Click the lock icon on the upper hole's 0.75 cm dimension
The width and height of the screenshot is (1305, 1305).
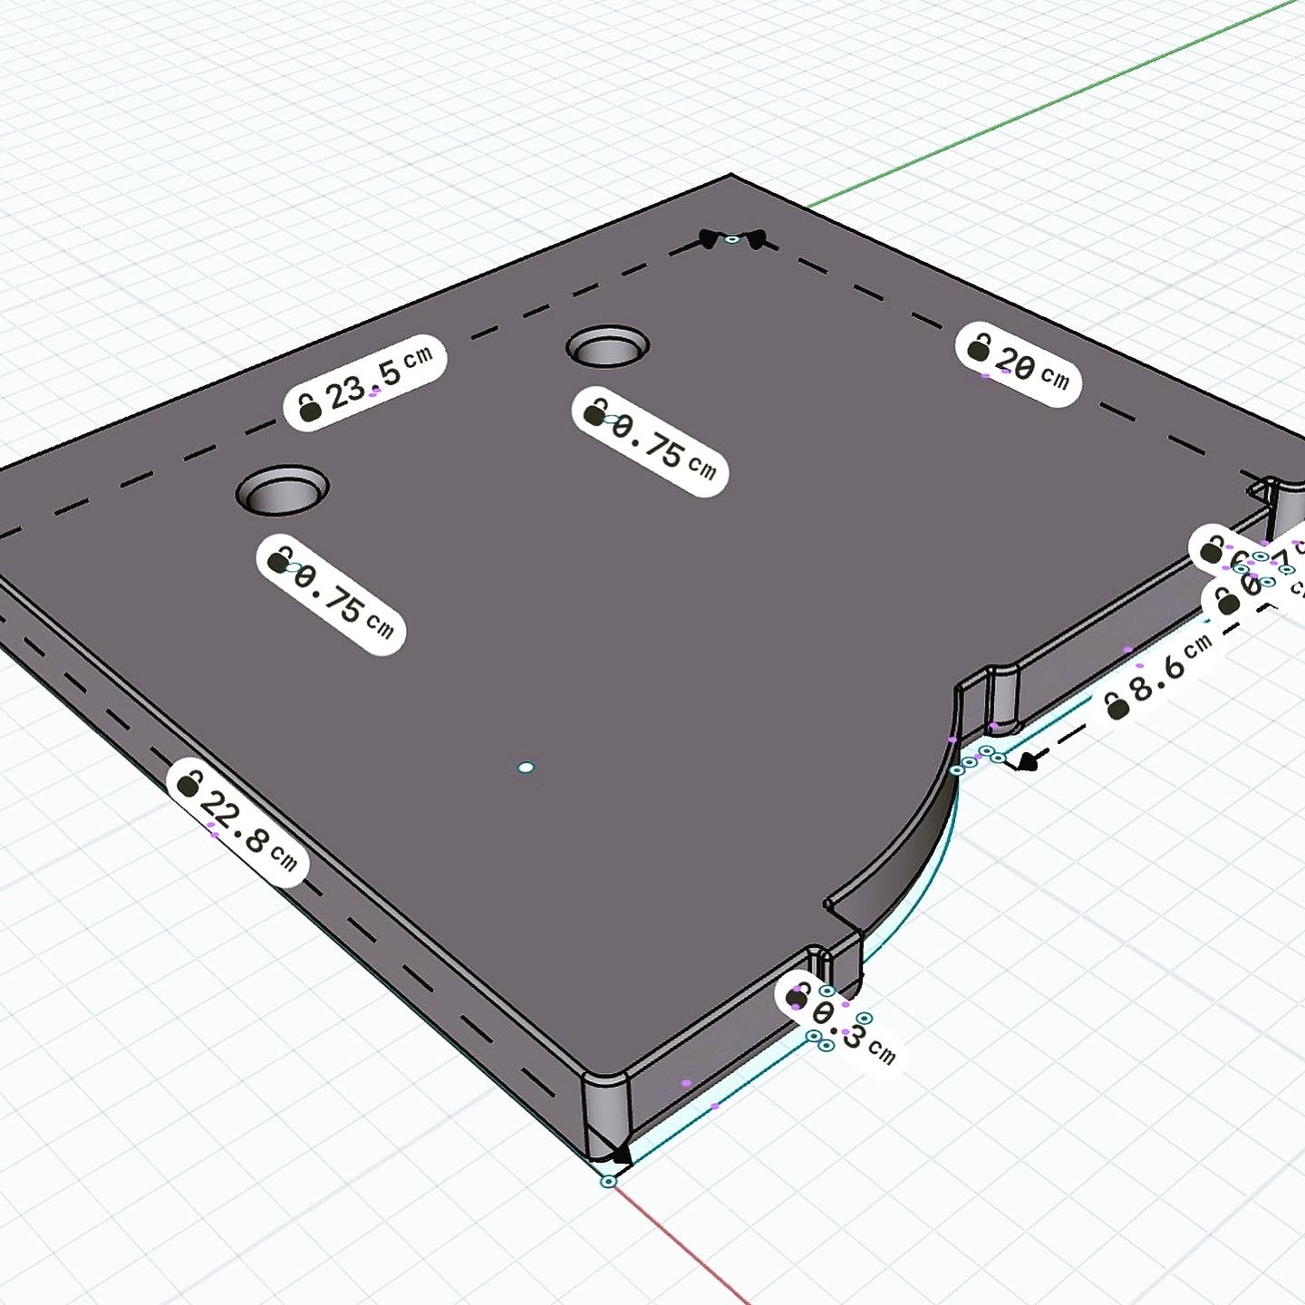pos(595,412)
